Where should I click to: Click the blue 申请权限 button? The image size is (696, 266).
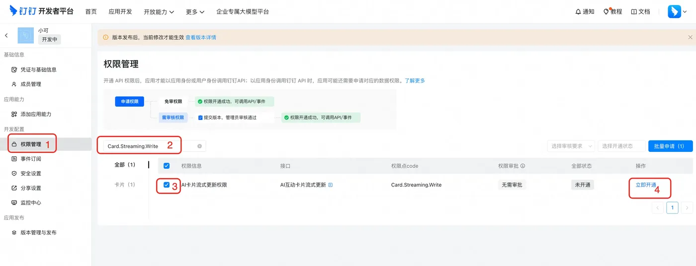[x=129, y=101]
